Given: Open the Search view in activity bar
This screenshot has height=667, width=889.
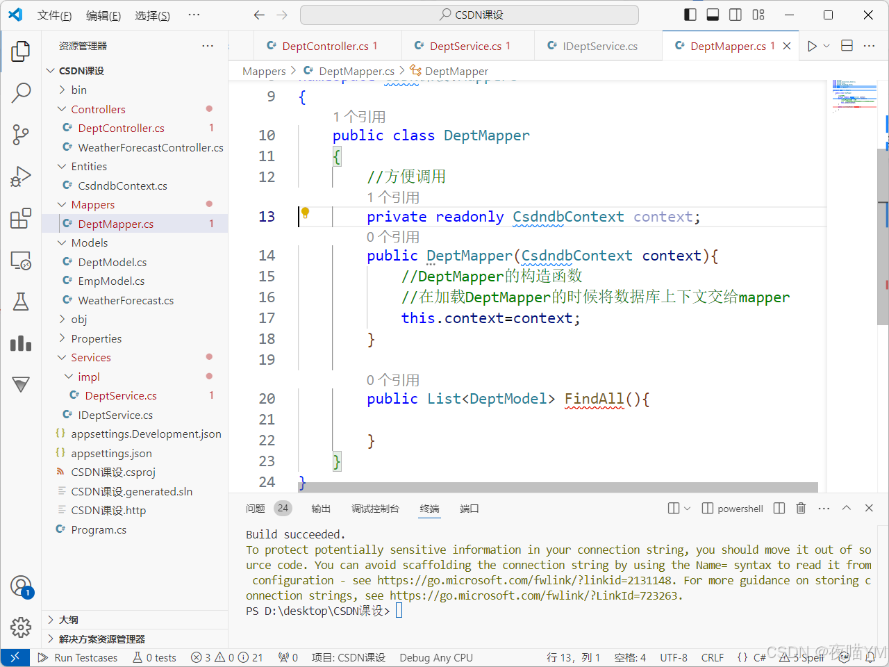Looking at the screenshot, I should tap(21, 92).
